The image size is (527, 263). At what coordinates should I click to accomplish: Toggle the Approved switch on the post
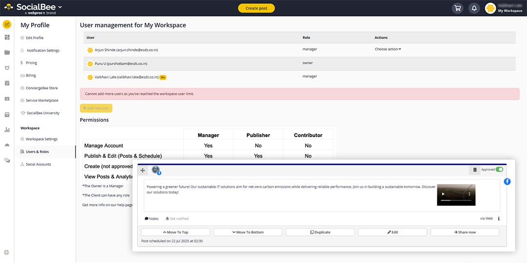pos(499,169)
